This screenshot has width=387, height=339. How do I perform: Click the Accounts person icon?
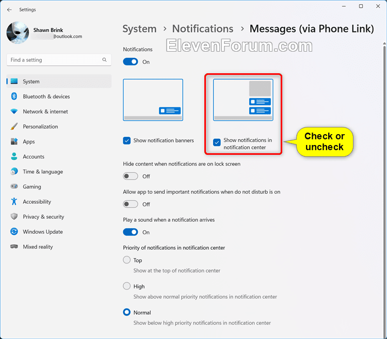(x=14, y=156)
